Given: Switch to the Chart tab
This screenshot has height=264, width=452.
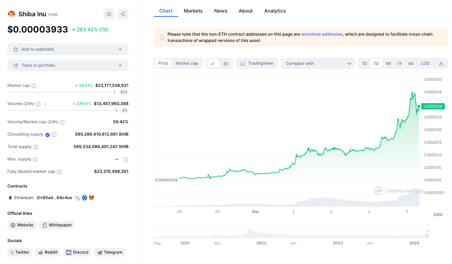Looking at the screenshot, I should [x=166, y=11].
